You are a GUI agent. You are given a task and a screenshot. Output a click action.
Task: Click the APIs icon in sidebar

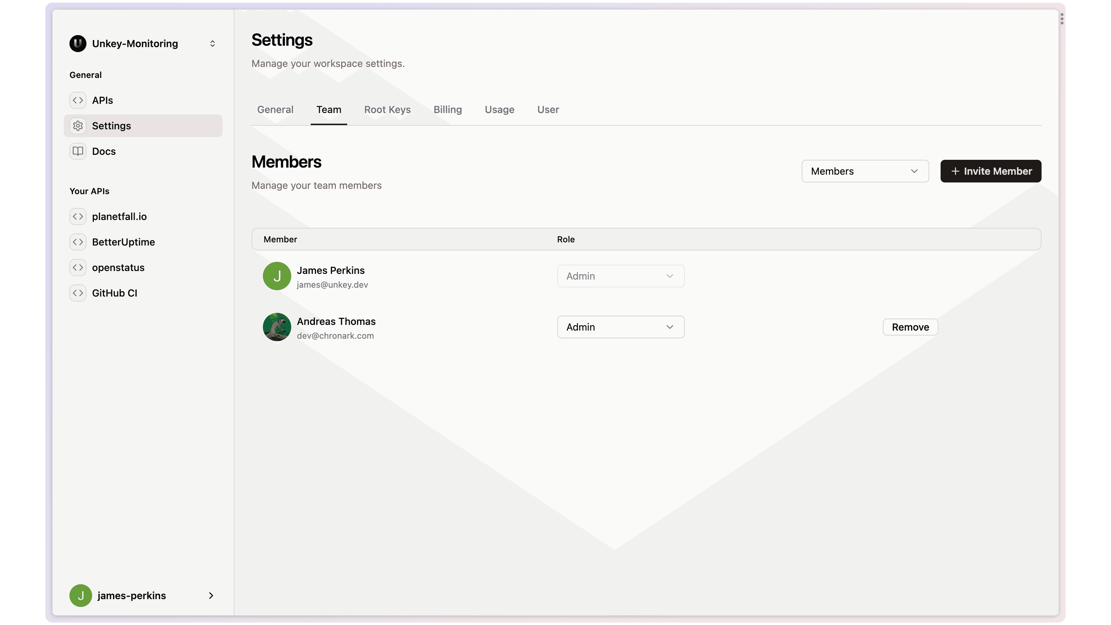78,100
